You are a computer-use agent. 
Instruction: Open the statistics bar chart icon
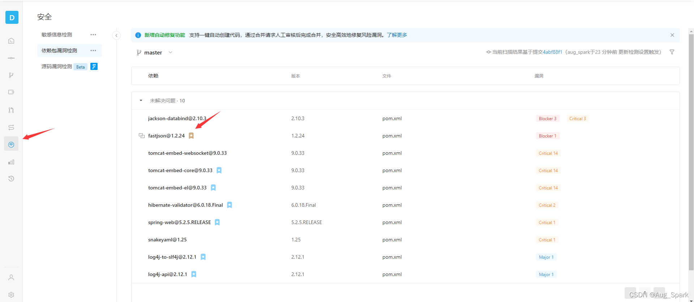tap(11, 162)
